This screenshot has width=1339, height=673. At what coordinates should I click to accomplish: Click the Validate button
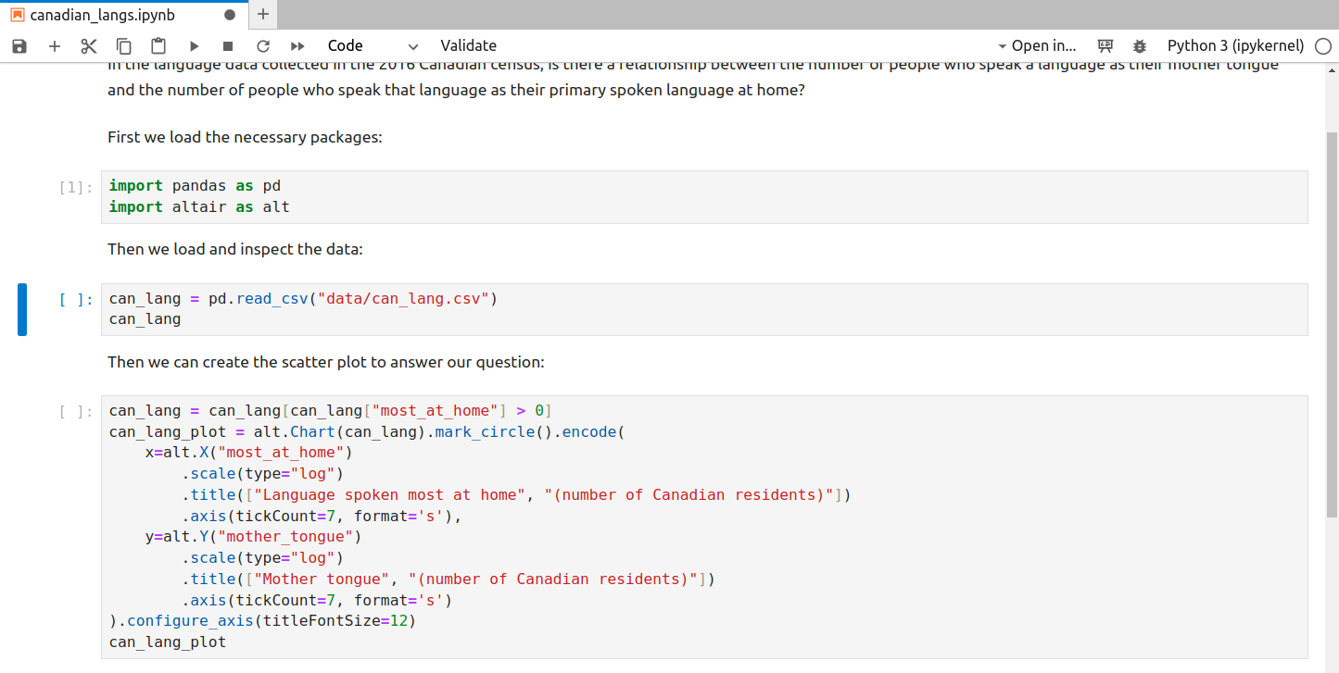tap(468, 46)
